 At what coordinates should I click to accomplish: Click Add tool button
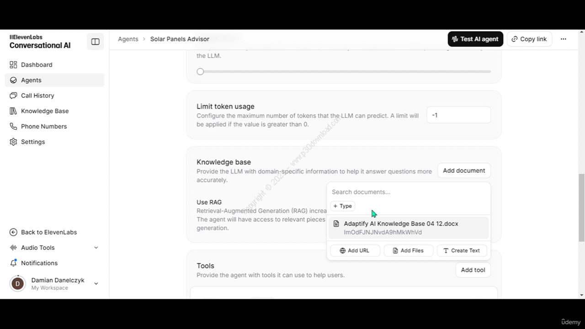(x=473, y=270)
